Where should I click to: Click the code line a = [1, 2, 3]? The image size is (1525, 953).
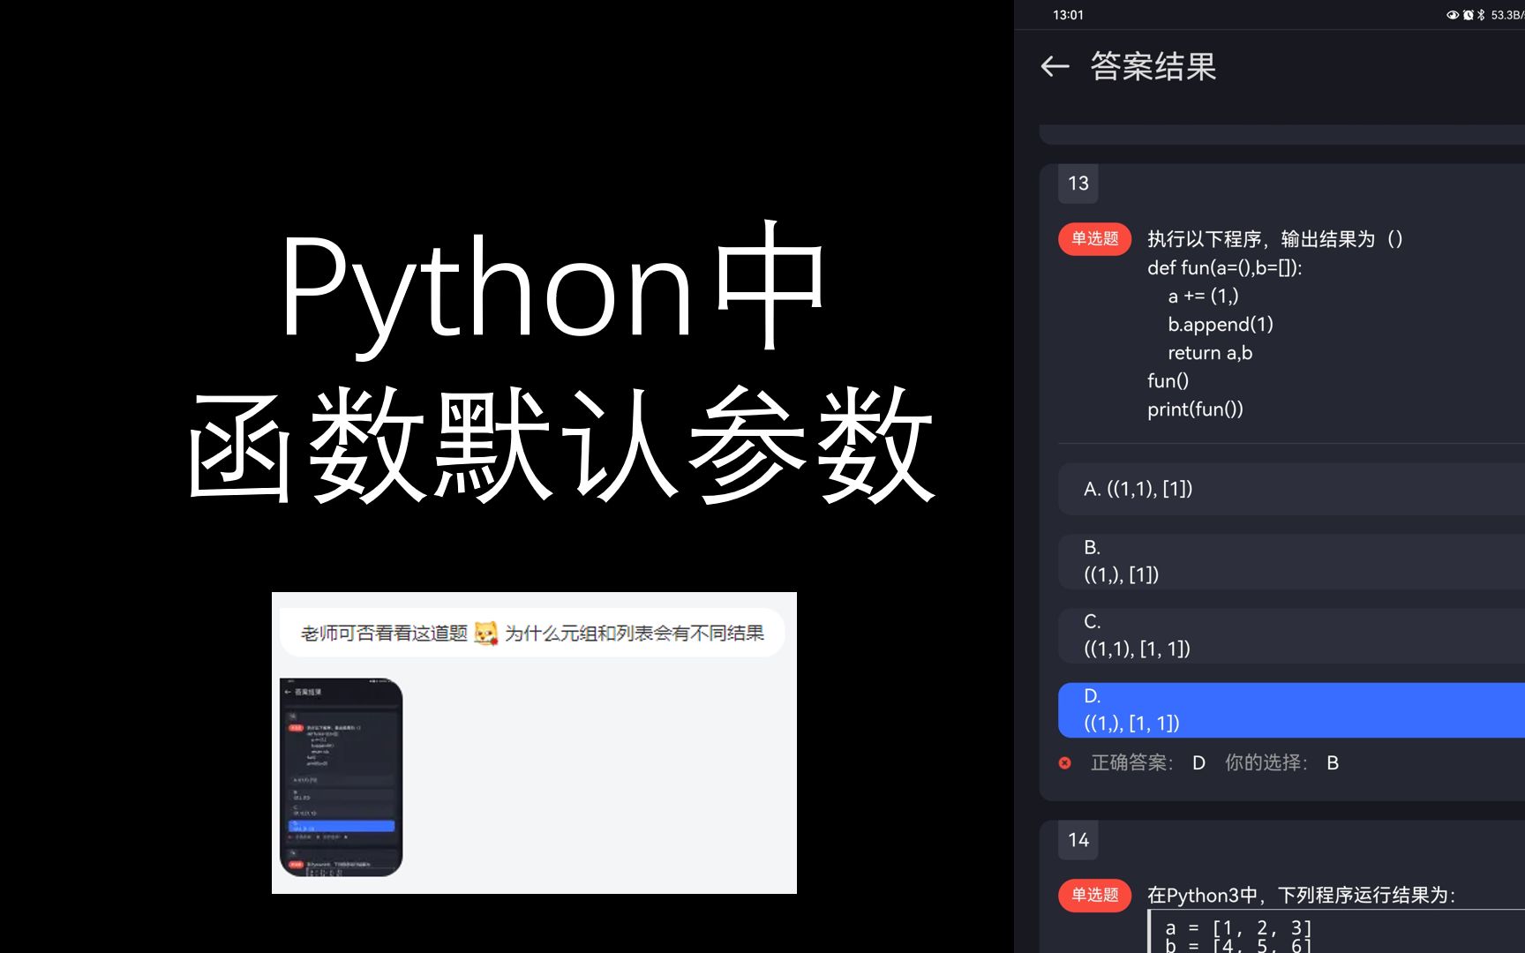[x=1238, y=927]
